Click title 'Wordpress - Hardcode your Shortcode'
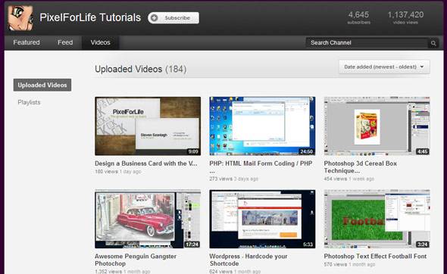Image resolution: width=447 pixels, height=274 pixels. tap(249, 260)
